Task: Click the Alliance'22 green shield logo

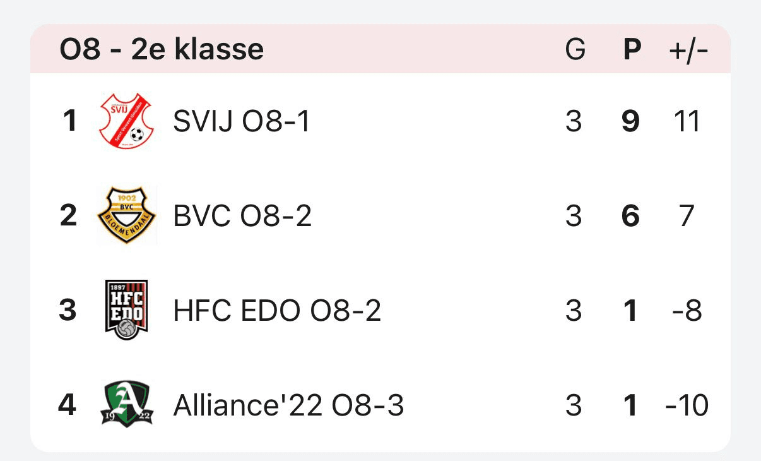Action: (x=126, y=404)
